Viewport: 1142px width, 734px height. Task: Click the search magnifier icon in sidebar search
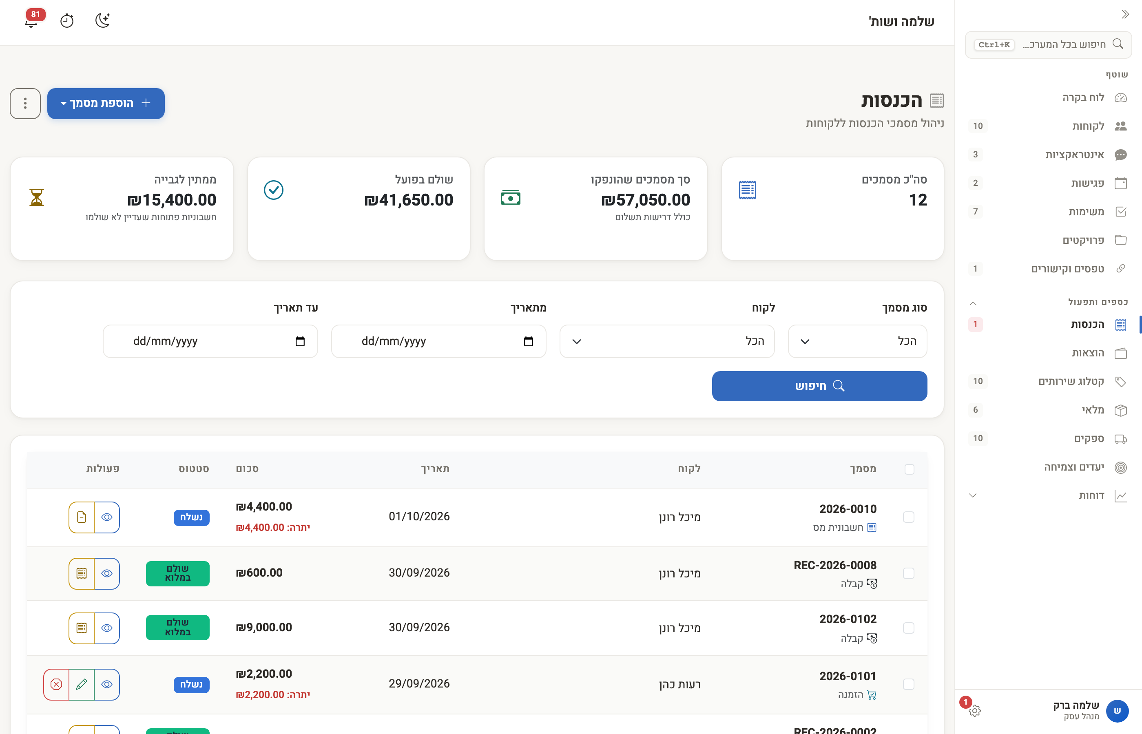pyautogui.click(x=1118, y=44)
